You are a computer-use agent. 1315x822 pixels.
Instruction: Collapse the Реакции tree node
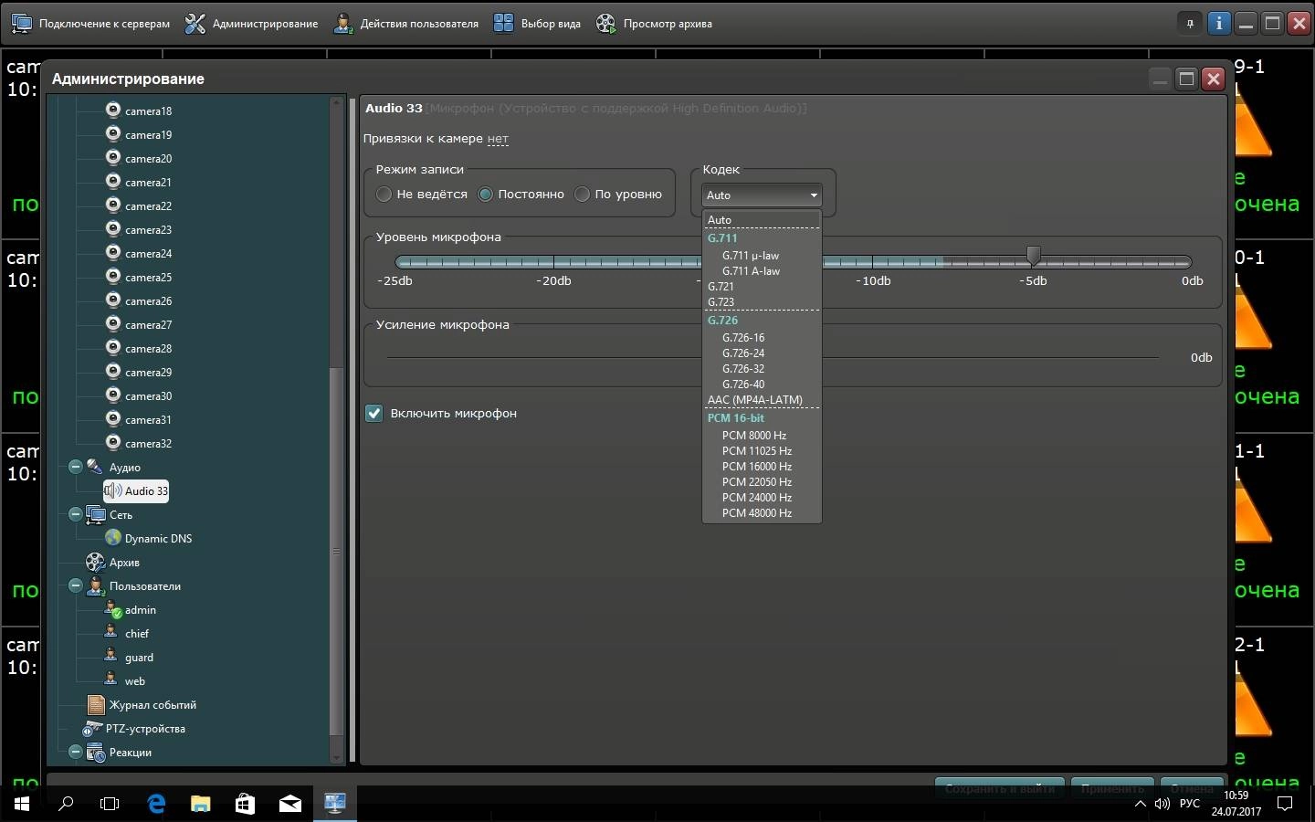[76, 752]
